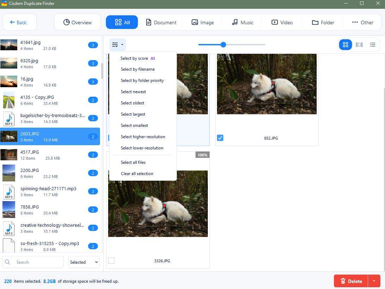Screen dimensions: 385x289
Task: Choose Select by score AI
Action: 138,58
